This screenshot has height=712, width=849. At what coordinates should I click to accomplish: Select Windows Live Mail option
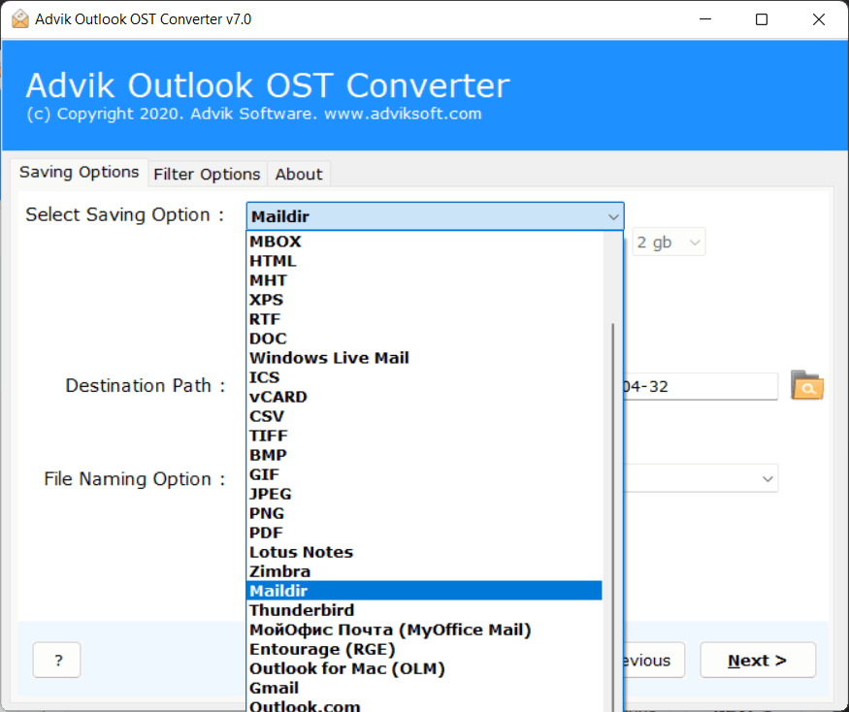point(424,358)
